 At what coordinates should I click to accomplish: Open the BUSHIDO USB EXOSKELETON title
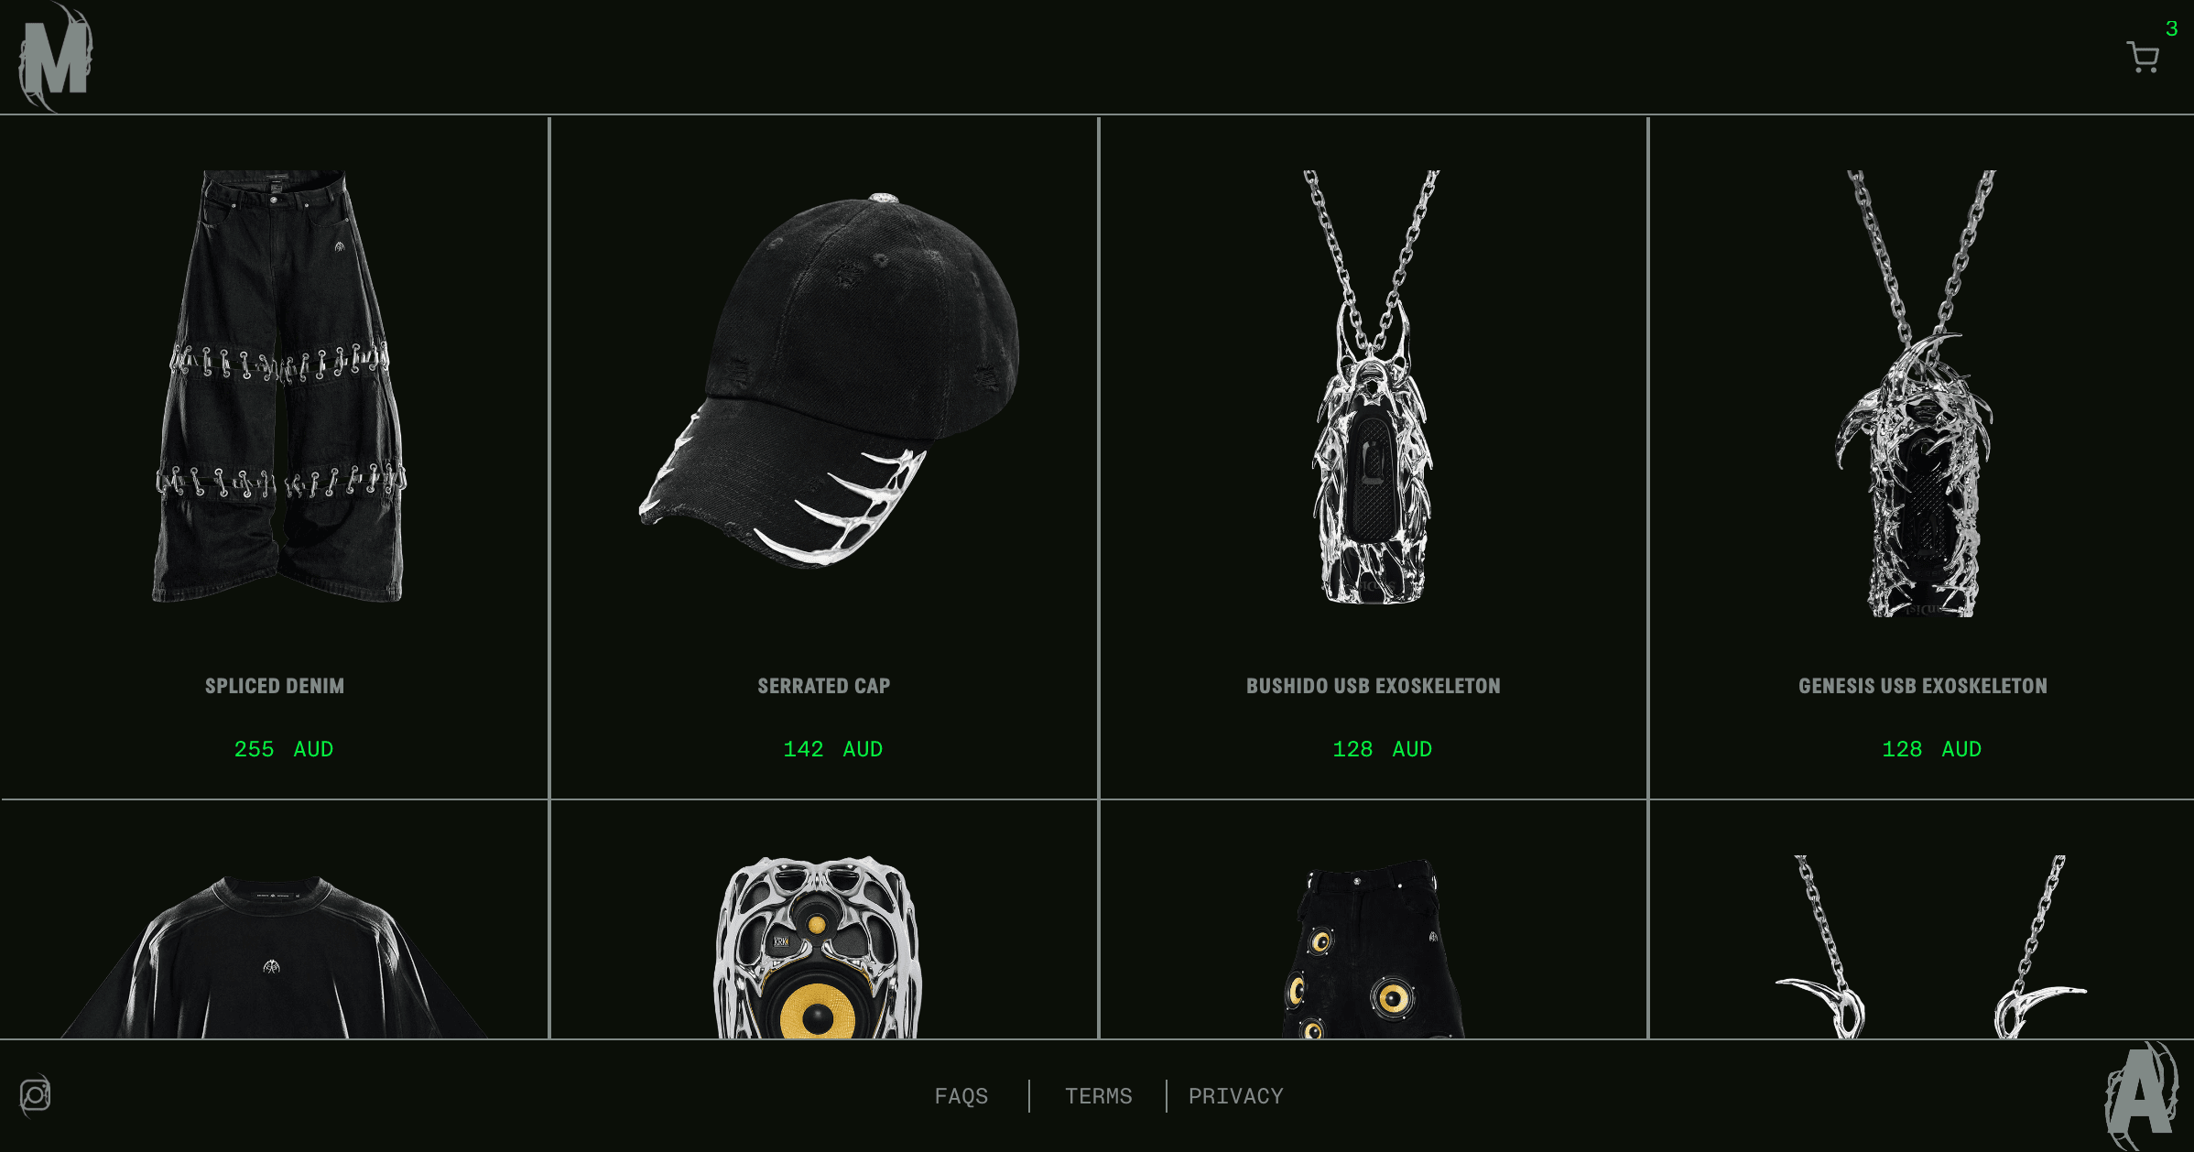1374,686
